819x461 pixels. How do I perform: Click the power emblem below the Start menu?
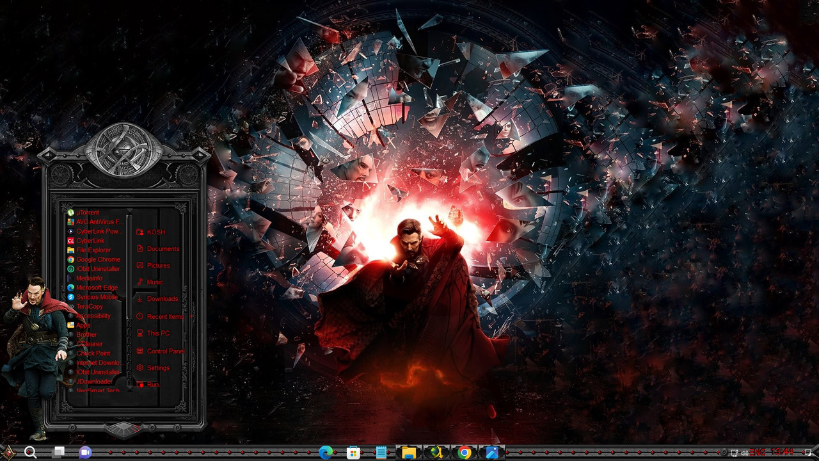[x=123, y=429]
